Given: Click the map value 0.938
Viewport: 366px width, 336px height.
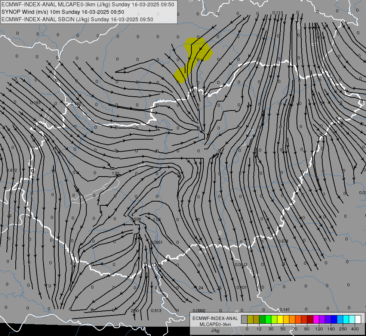Looking at the screenshot, I should click(x=136, y=219).
